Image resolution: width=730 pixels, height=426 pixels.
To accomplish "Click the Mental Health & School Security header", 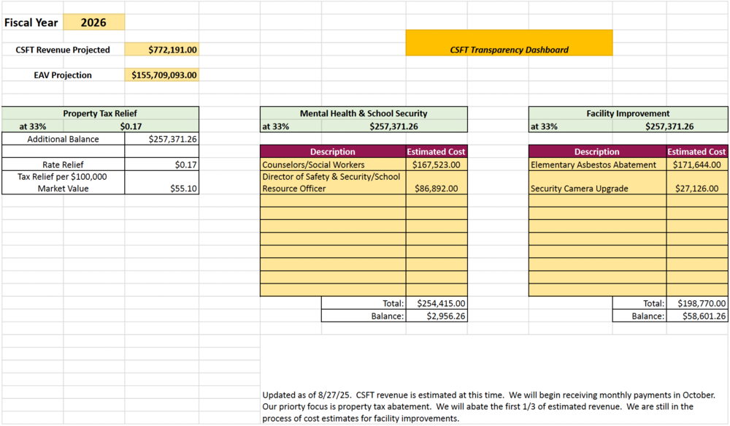I will pyautogui.click(x=364, y=113).
